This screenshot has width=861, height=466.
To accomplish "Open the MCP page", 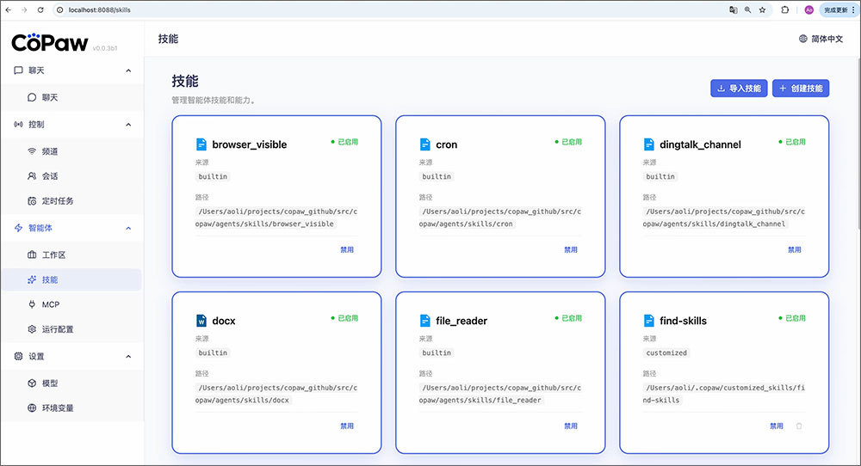I will coord(71,304).
